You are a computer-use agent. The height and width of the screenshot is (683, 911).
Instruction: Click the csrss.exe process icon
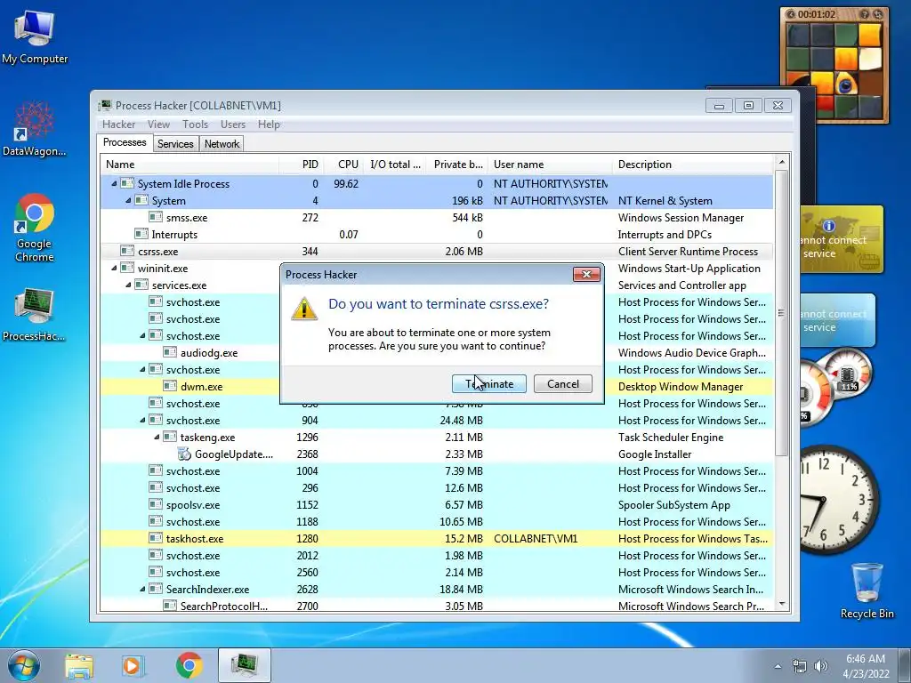[x=126, y=252]
